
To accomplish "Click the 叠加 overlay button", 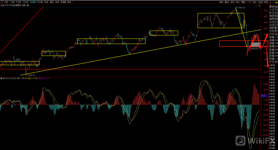I will (x=227, y=2).
